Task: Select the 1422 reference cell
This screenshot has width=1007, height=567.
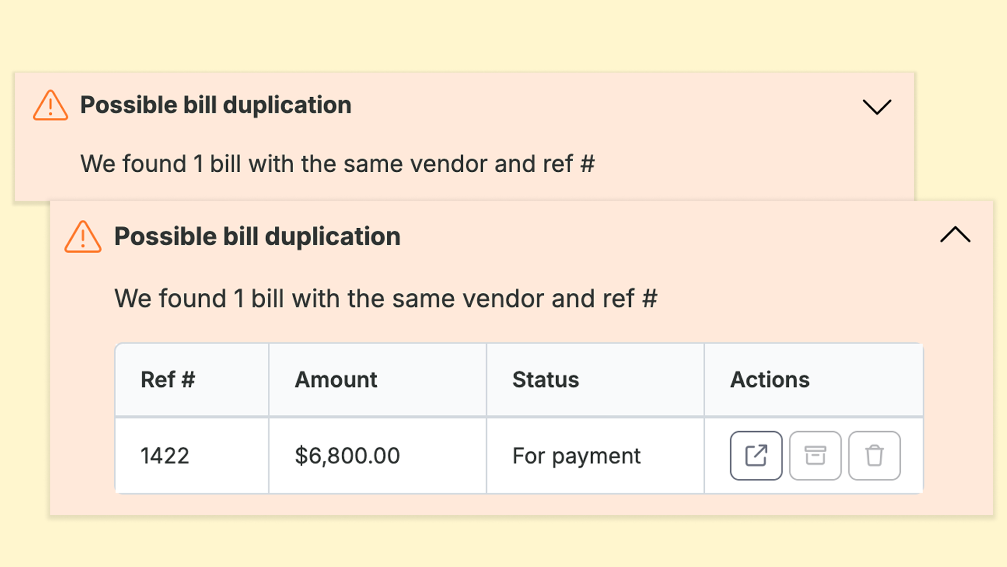Action: pos(165,456)
